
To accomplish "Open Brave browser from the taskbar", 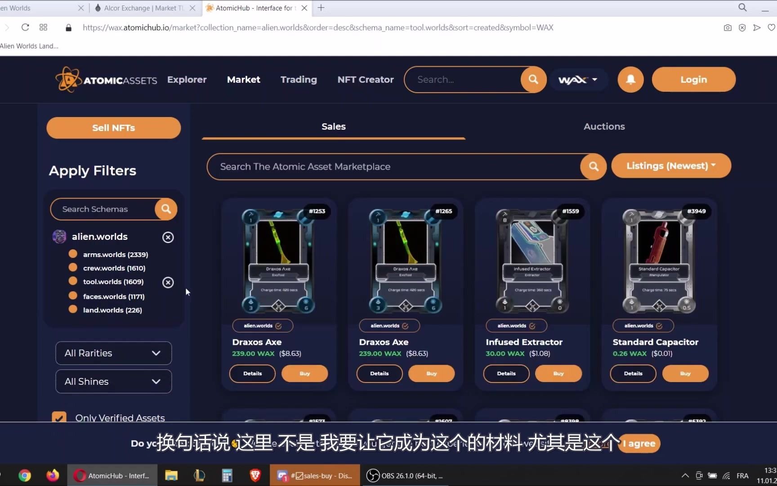I will (255, 475).
